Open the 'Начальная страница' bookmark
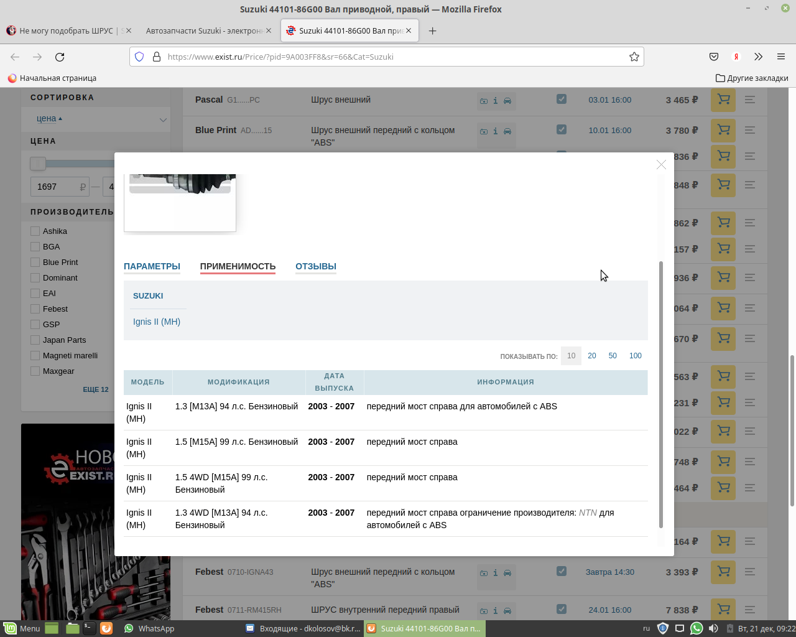This screenshot has width=796, height=637. 52,78
